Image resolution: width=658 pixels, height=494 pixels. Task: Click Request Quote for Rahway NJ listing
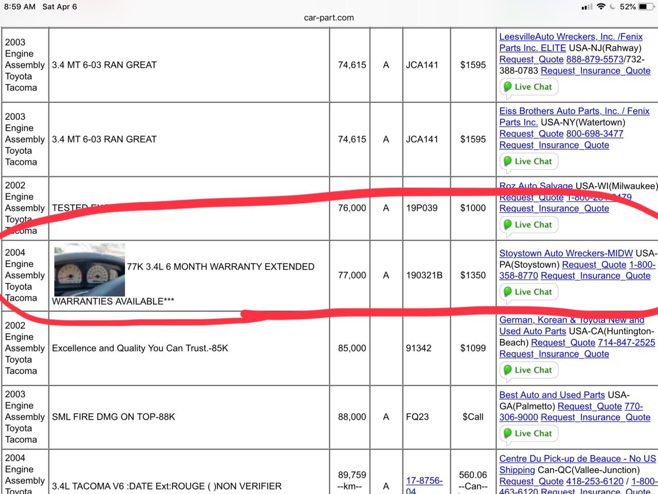pos(532,59)
